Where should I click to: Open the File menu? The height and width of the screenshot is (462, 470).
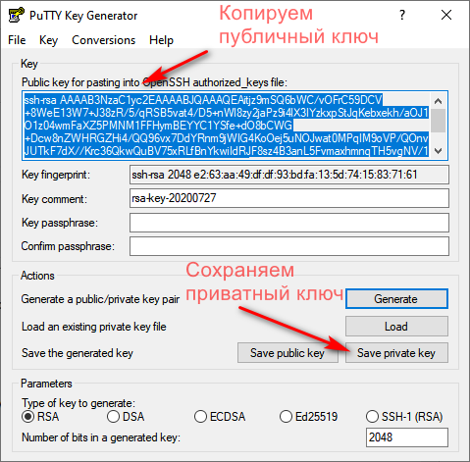coord(17,40)
